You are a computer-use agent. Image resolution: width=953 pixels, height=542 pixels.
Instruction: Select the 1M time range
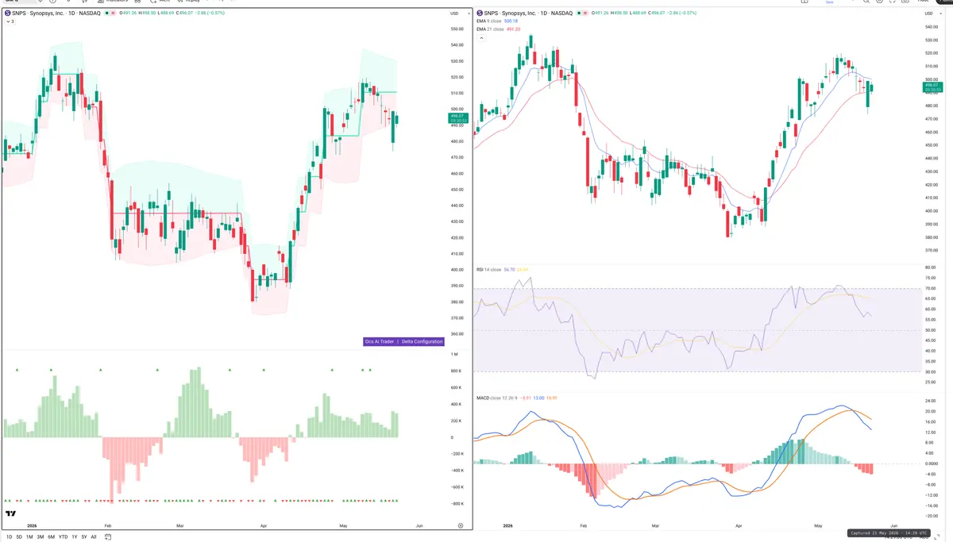(29, 536)
